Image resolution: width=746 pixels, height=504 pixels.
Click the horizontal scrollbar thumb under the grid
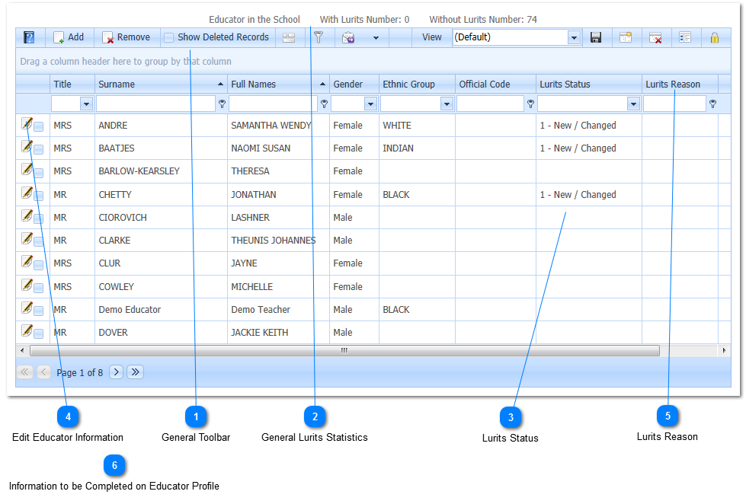click(x=344, y=351)
